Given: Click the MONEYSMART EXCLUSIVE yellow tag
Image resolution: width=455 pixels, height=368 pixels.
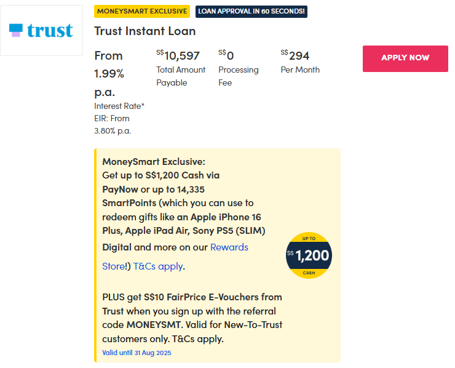Looking at the screenshot, I should (142, 11).
